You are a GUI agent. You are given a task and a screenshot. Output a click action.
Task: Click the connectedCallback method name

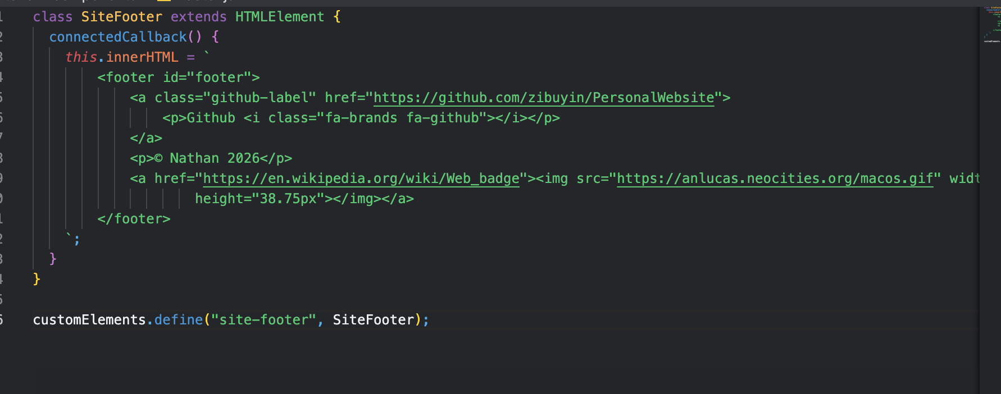[118, 37]
